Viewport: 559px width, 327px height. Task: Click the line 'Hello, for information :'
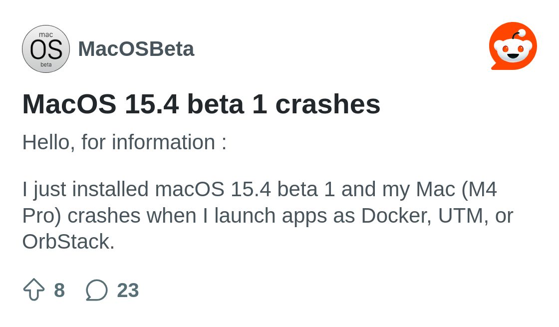click(124, 142)
